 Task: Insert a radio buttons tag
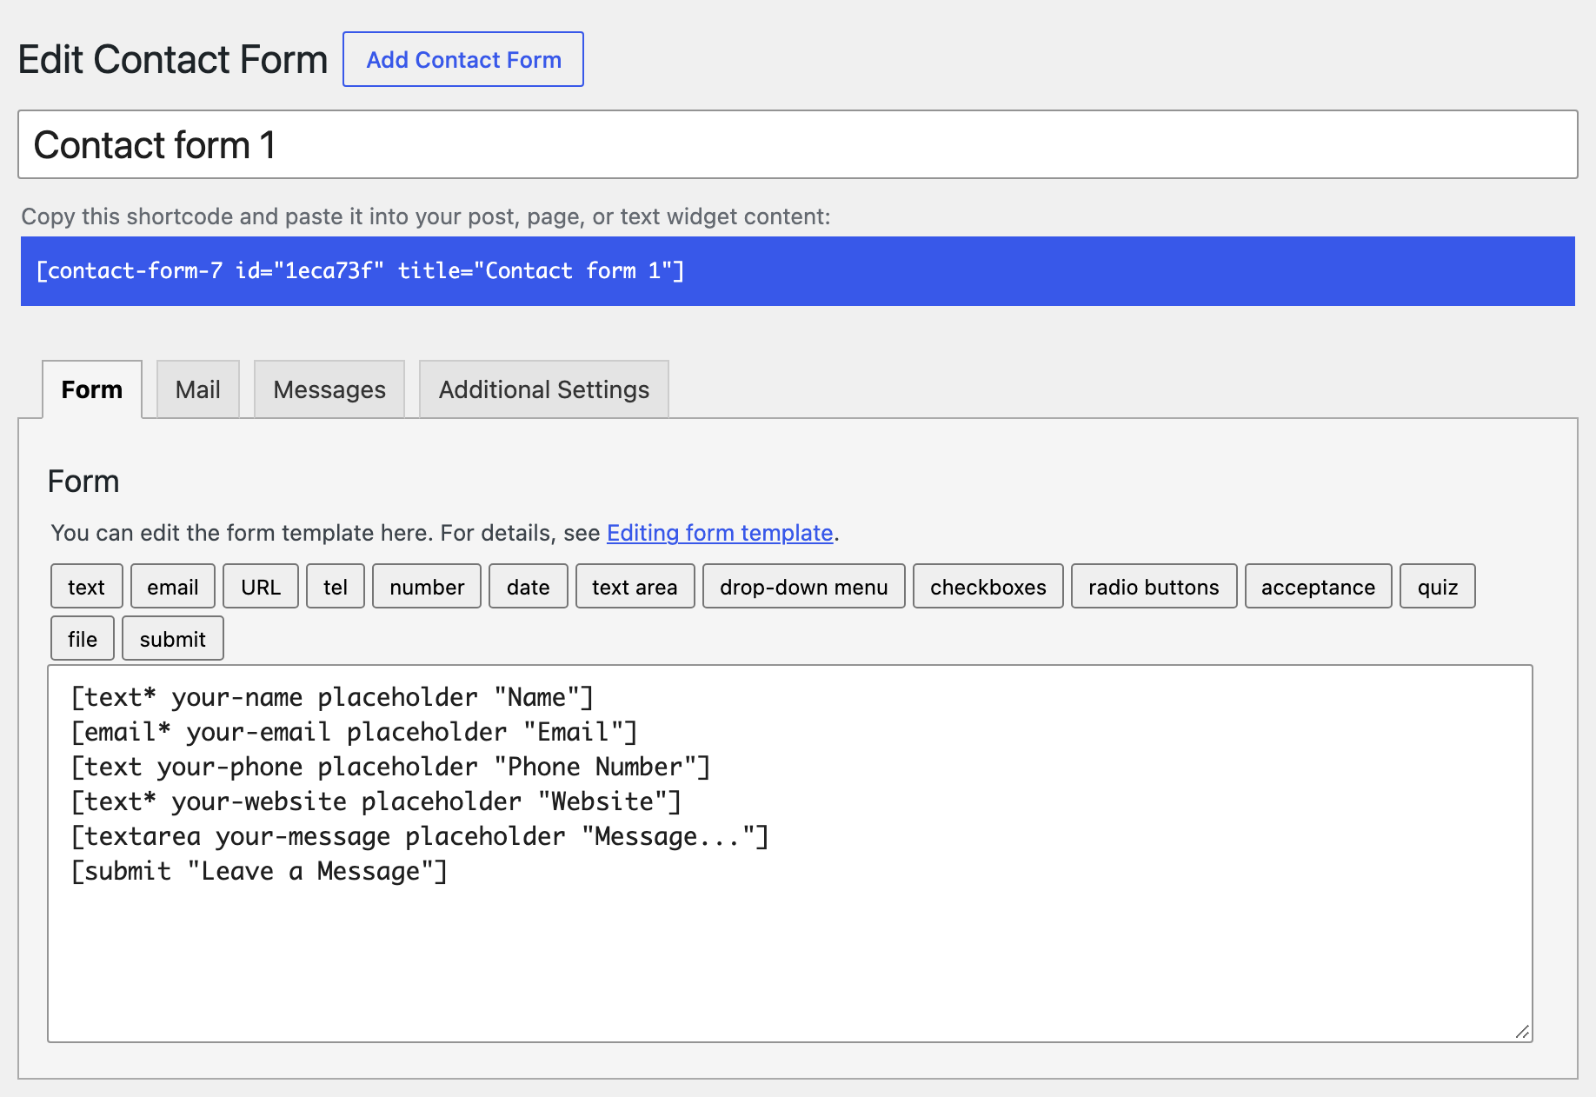pyautogui.click(x=1154, y=587)
